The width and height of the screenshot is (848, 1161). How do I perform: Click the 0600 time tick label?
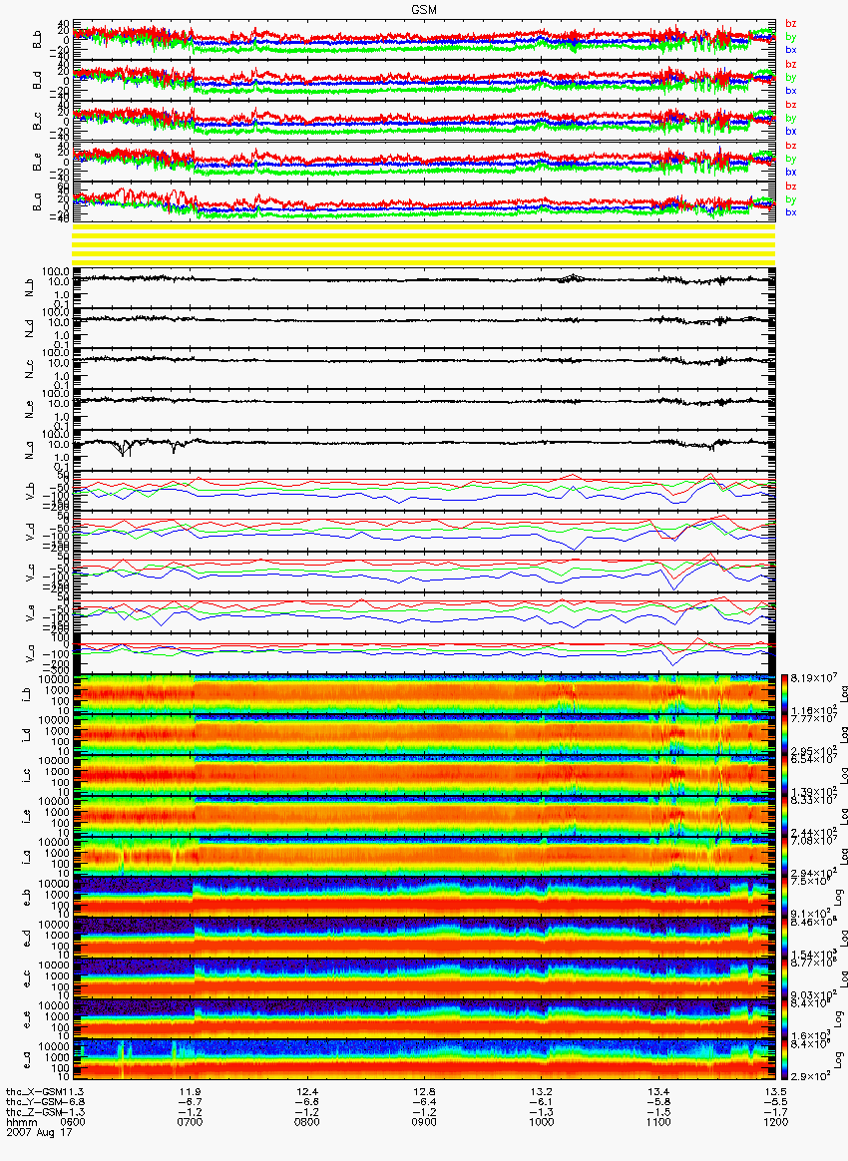point(75,1121)
